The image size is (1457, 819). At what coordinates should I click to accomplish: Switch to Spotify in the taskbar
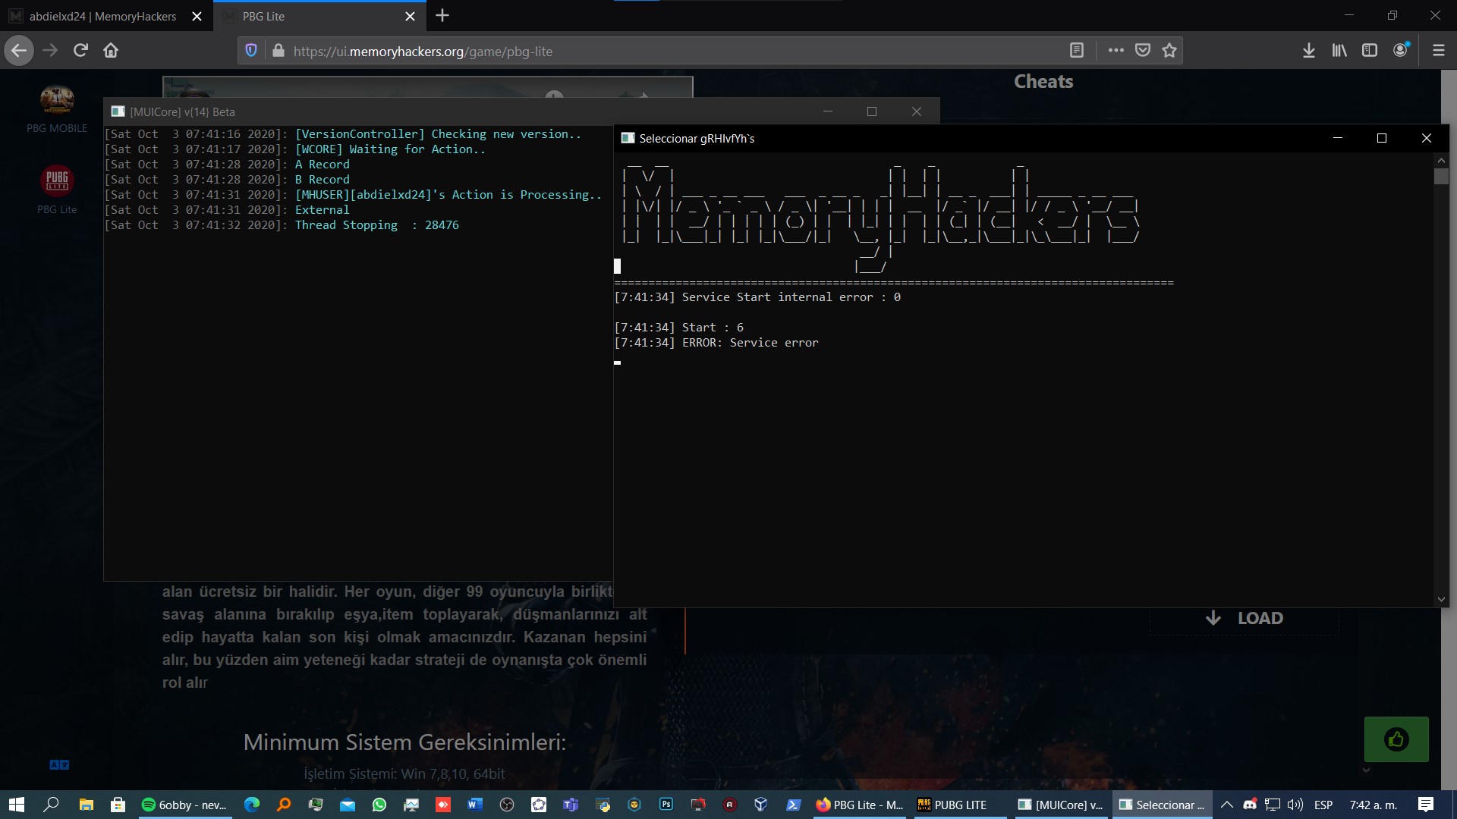coord(184,805)
